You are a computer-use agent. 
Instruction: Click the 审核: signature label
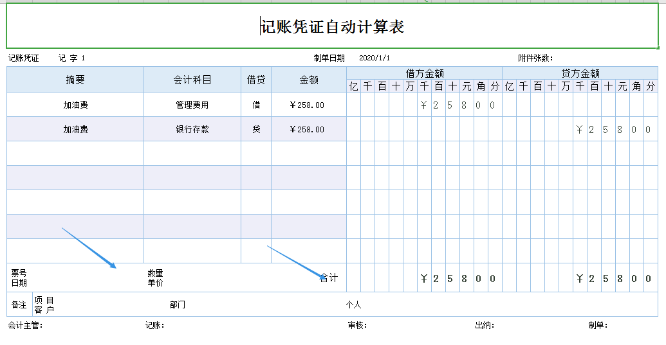357,326
